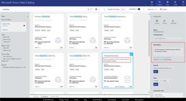
Task: Click the results scrollbar up arrow
Action: point(149,14)
